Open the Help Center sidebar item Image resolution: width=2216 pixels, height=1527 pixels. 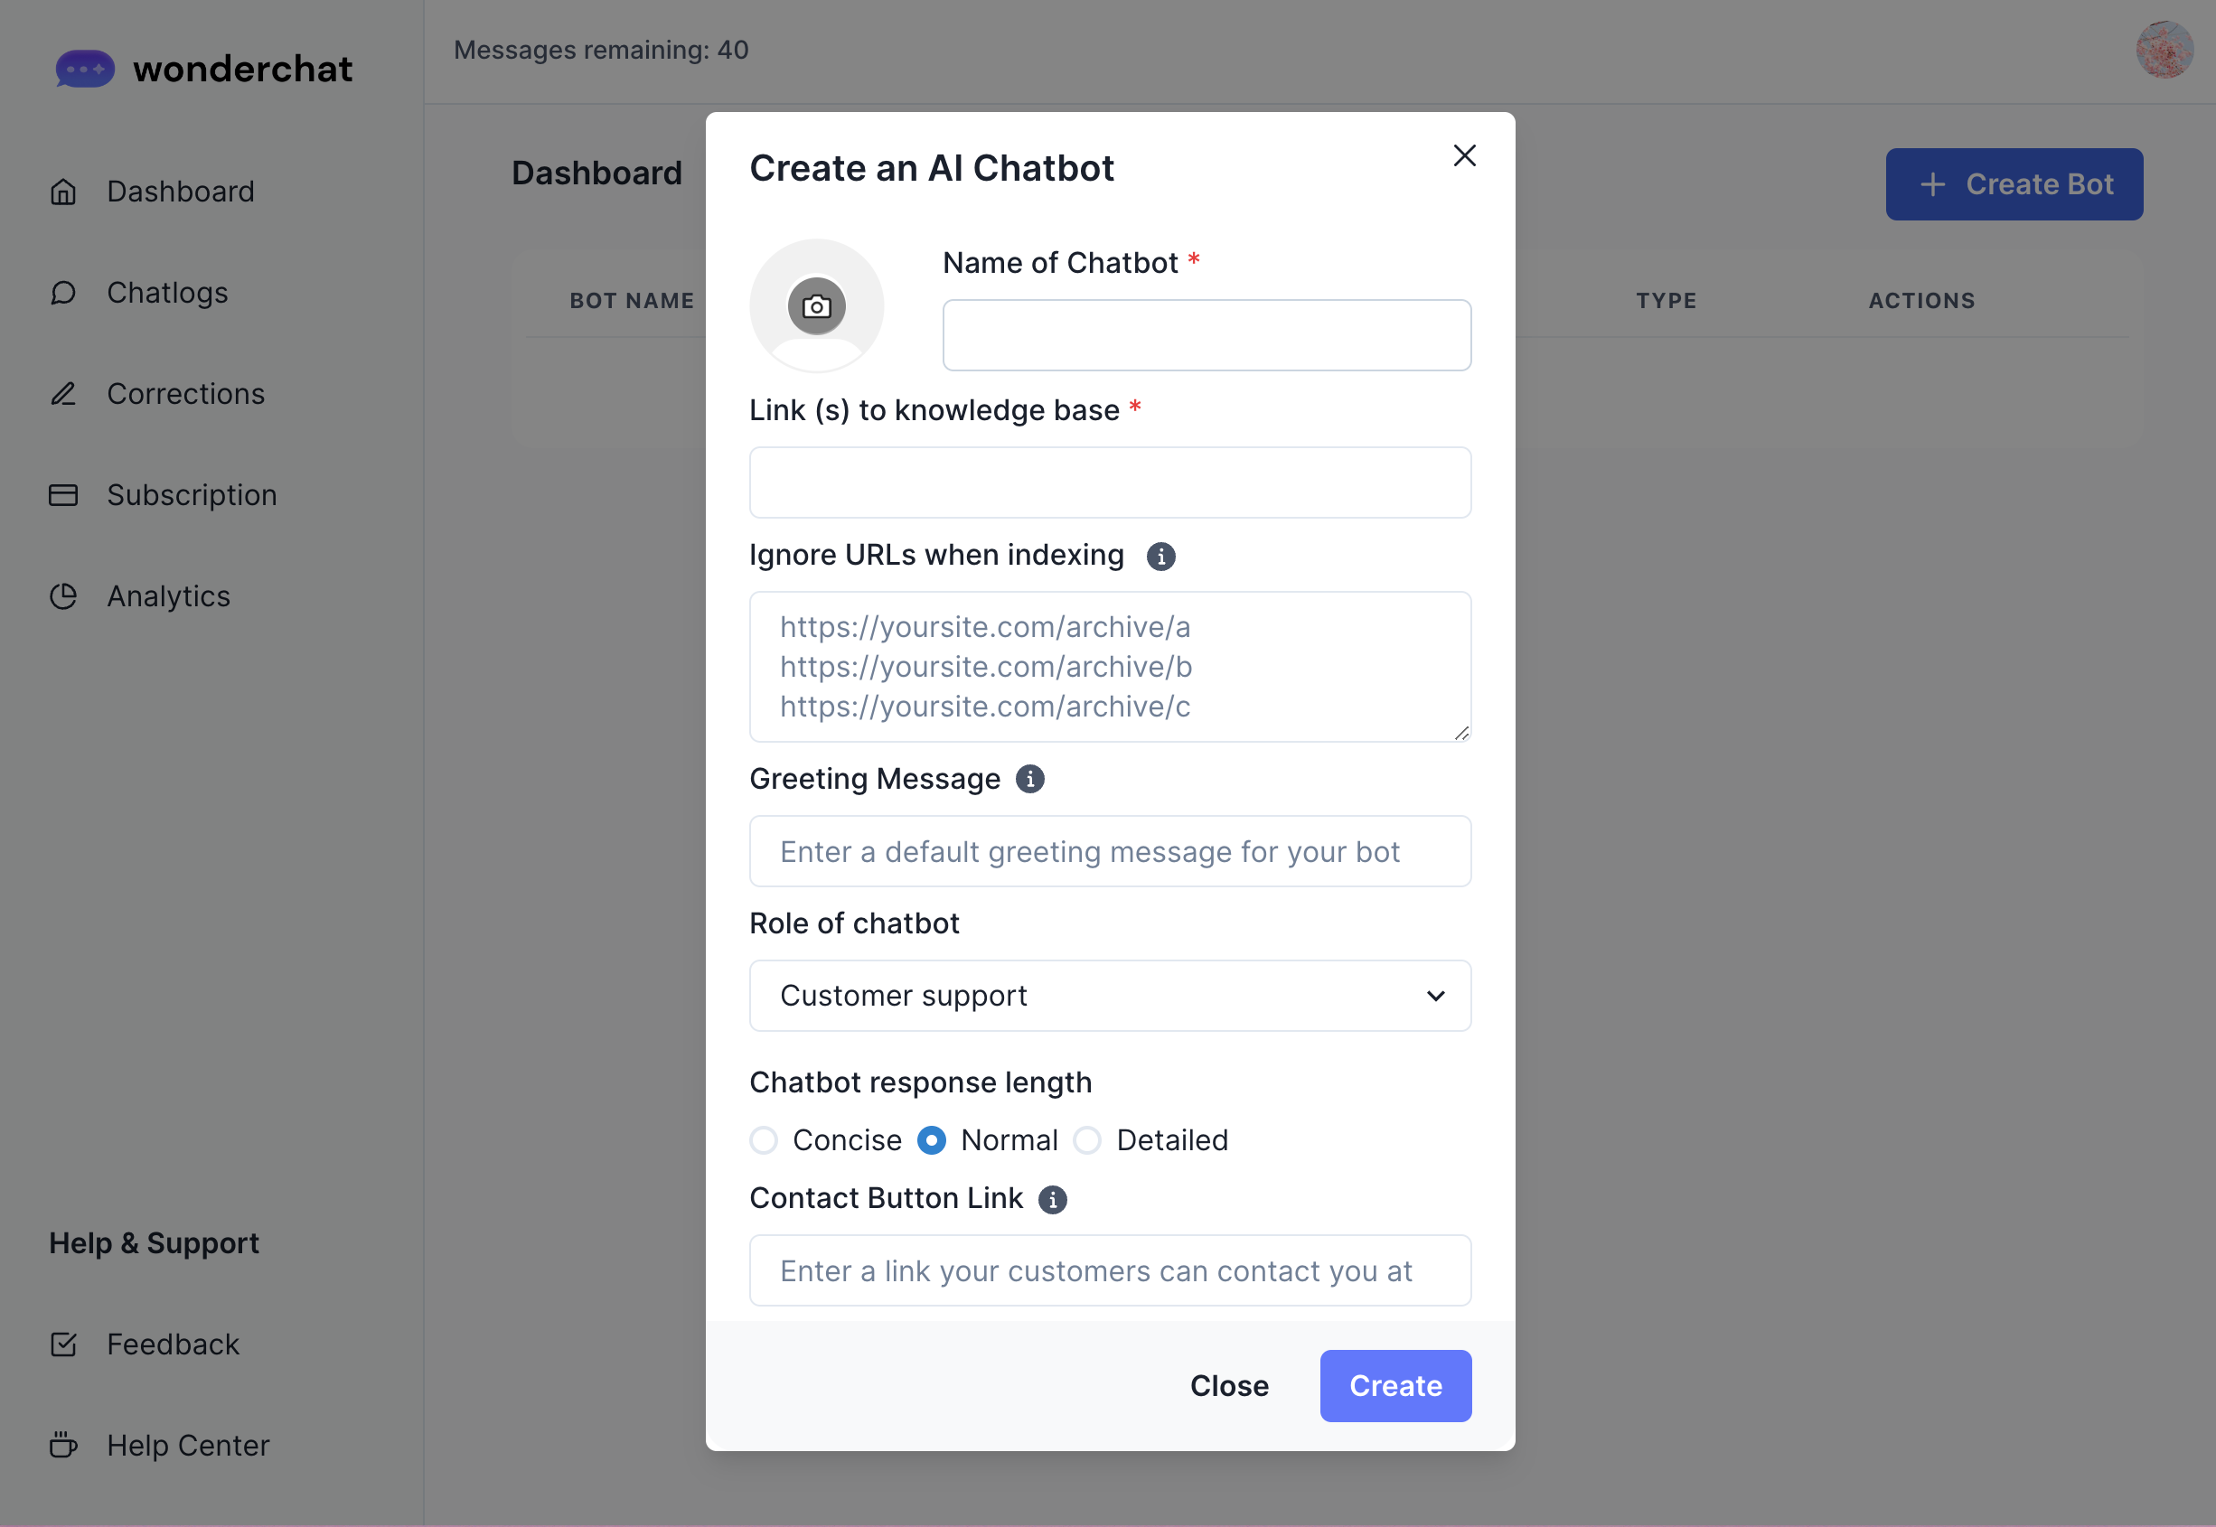[x=188, y=1445]
